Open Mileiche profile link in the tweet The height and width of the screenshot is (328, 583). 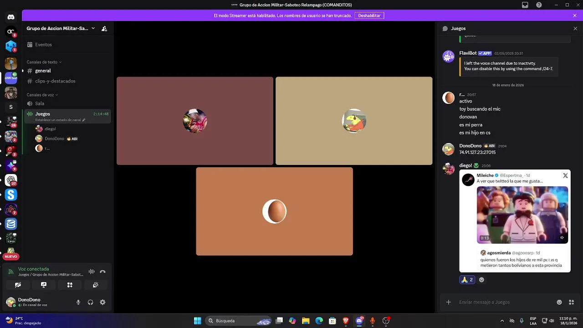[485, 175]
